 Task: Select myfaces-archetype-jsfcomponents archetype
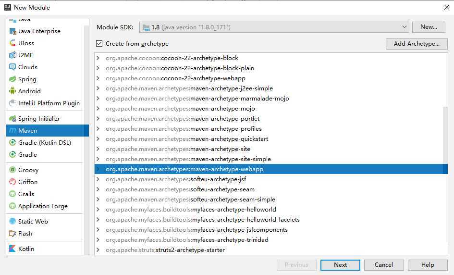(x=271, y=229)
